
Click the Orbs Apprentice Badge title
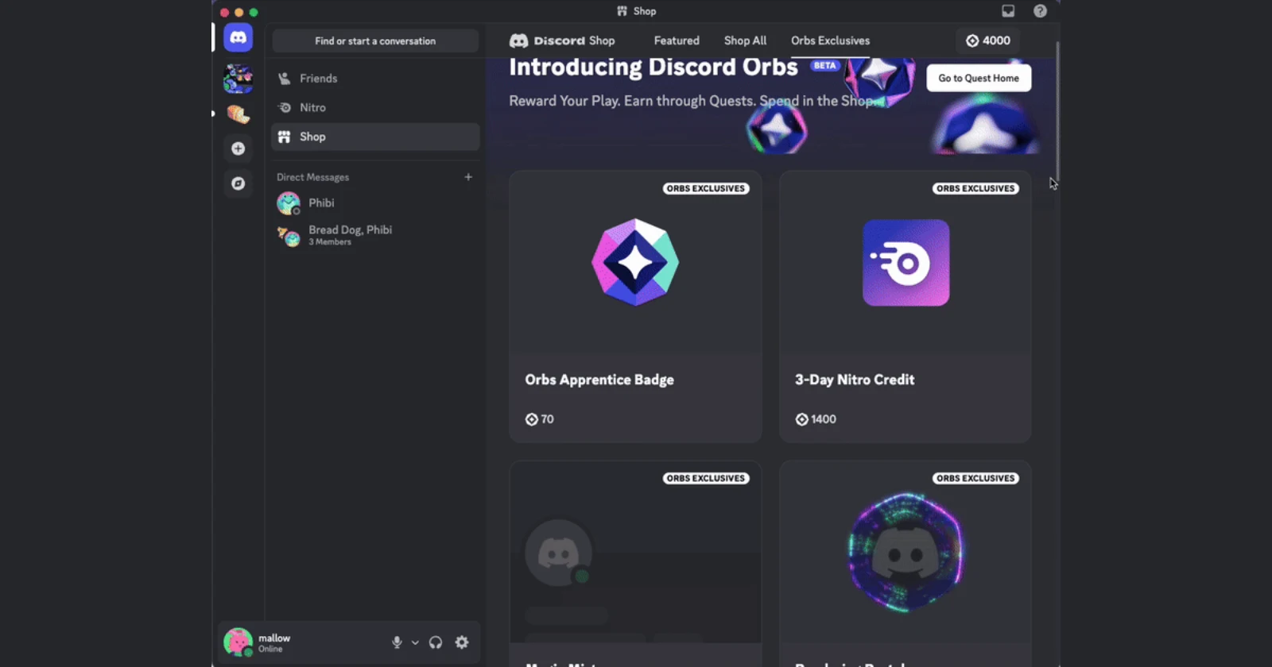(599, 380)
